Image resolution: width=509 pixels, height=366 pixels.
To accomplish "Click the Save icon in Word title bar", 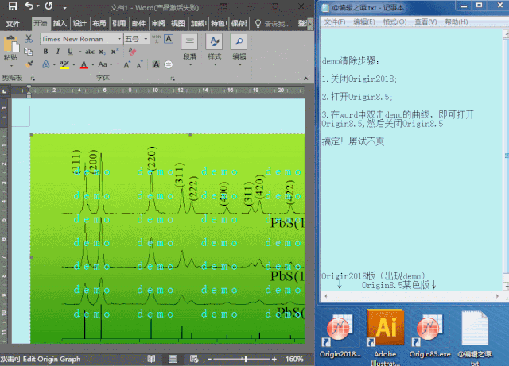I will 13,6.
